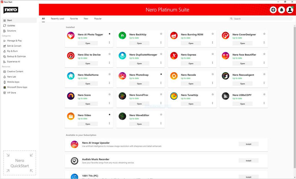Click the Nero Express icon
Image resolution: width=296 pixels, height=179 pixels.
174,56
